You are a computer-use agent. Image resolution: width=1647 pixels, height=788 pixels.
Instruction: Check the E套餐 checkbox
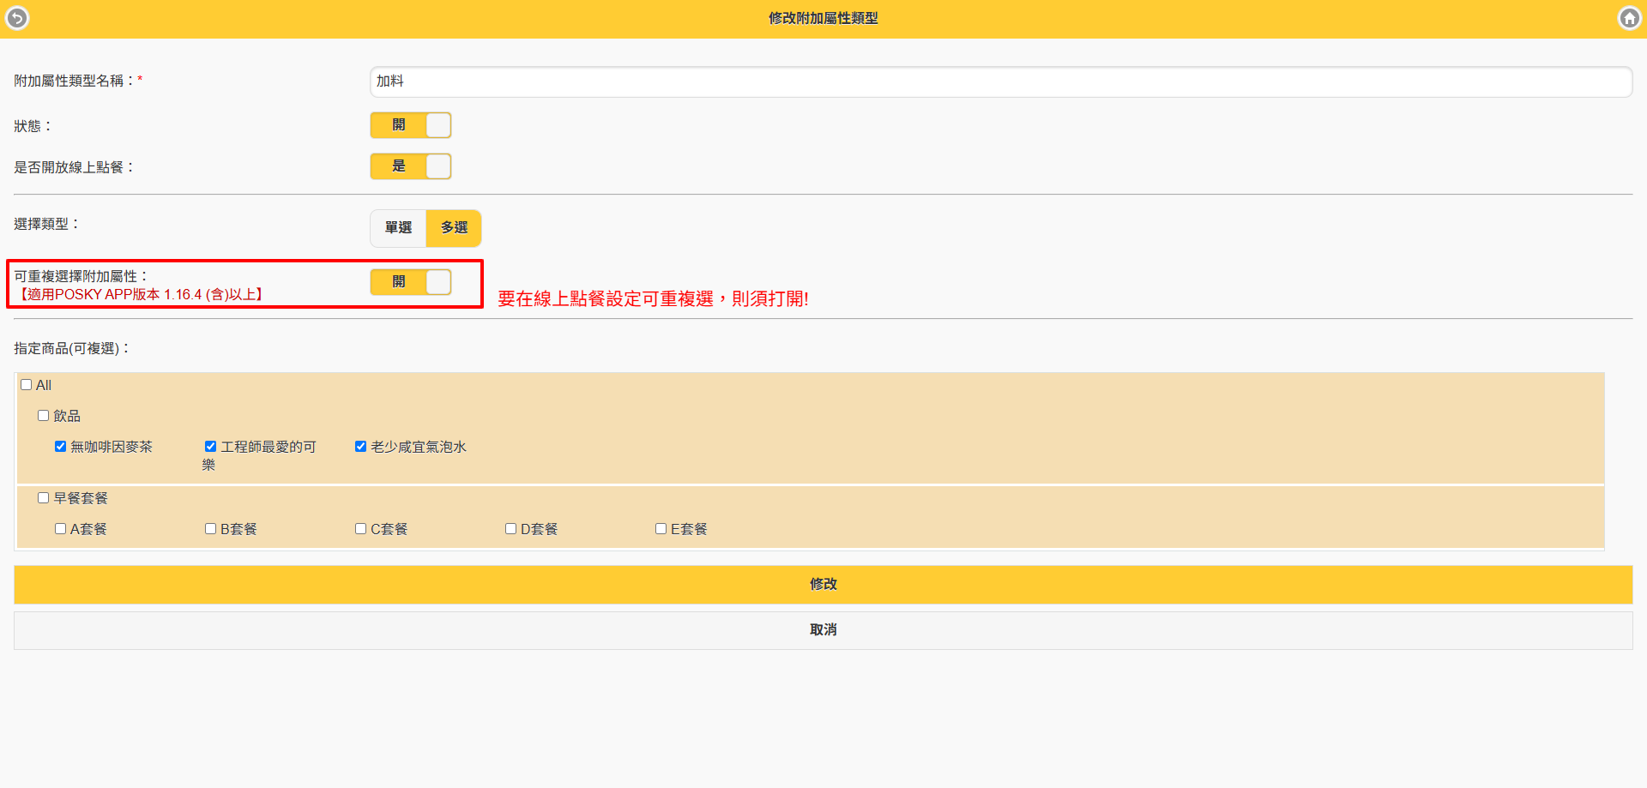pyautogui.click(x=661, y=529)
